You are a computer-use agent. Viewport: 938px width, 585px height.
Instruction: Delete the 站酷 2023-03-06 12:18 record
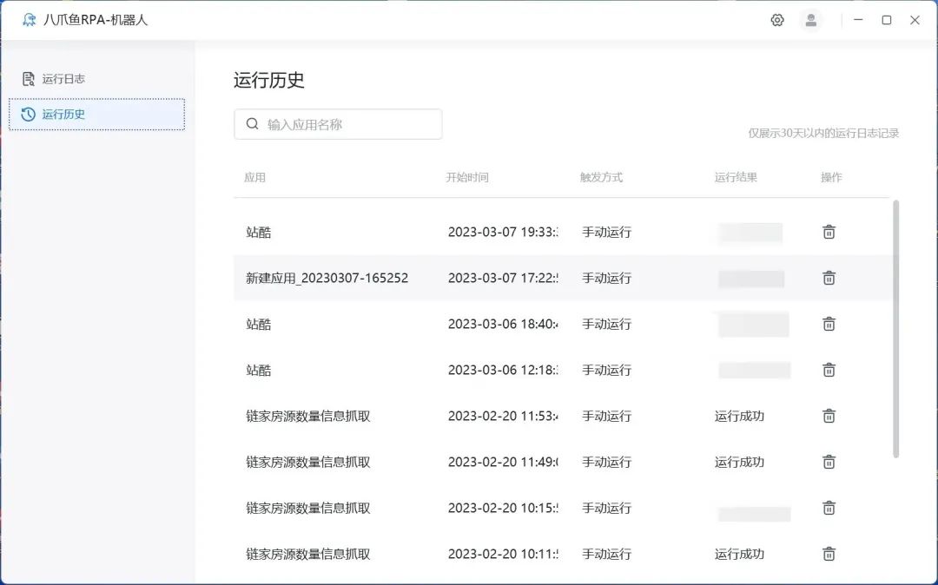click(829, 370)
